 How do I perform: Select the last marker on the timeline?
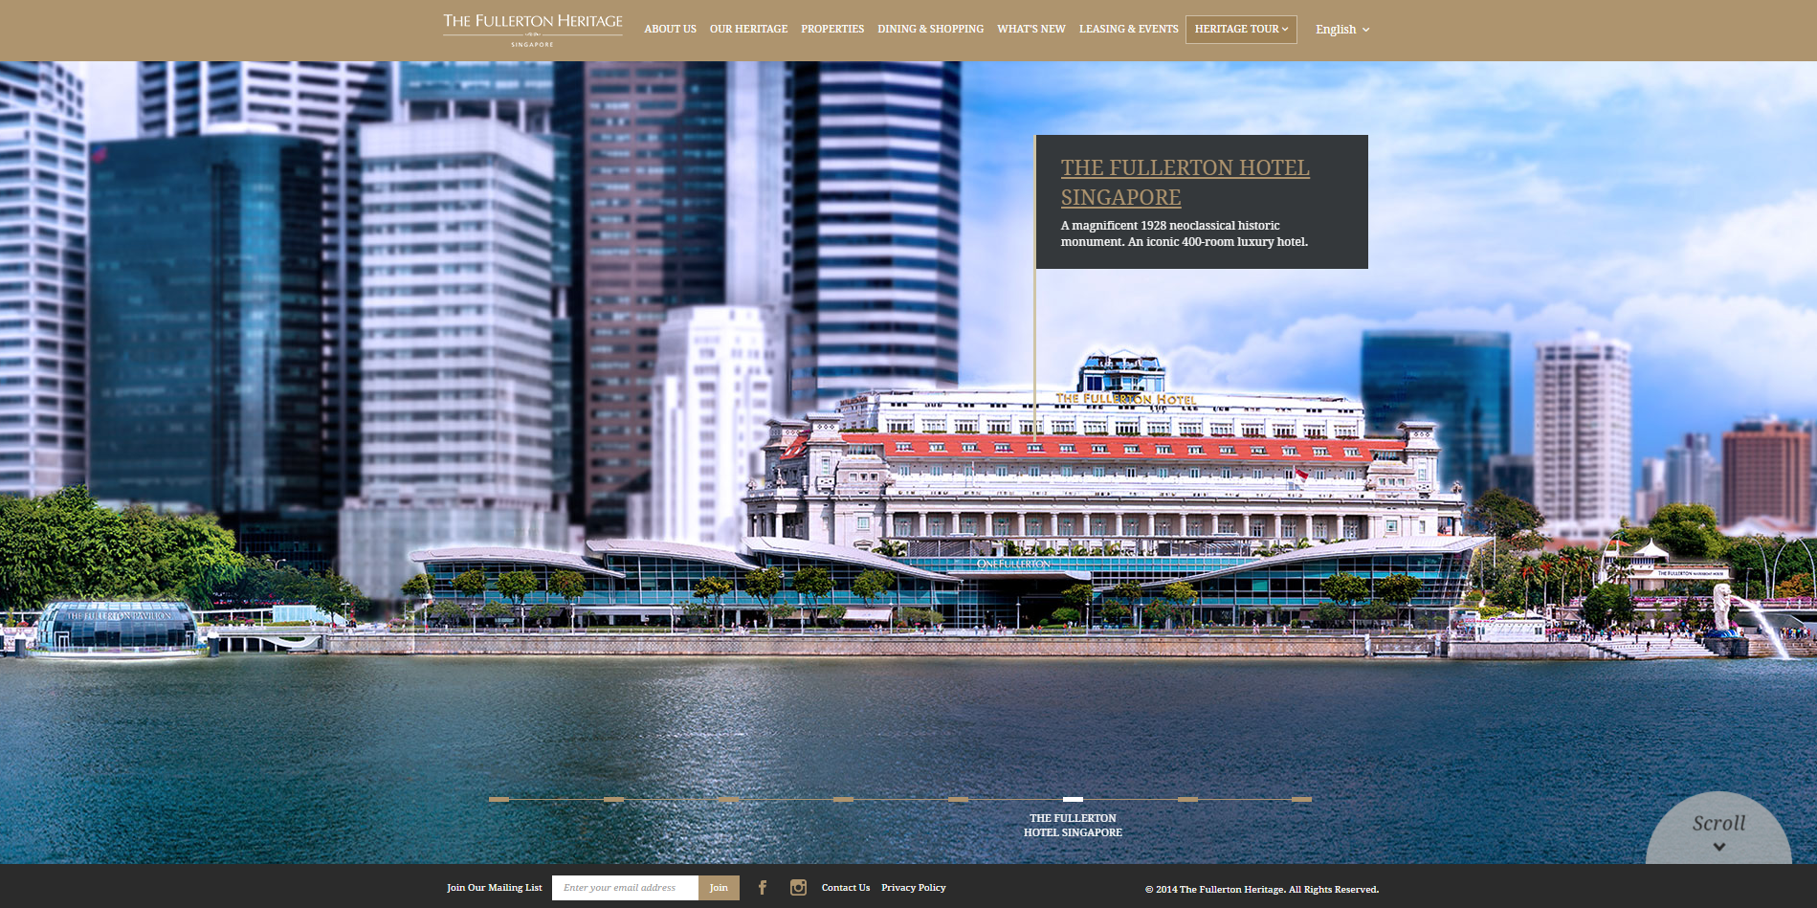pyautogui.click(x=1301, y=799)
